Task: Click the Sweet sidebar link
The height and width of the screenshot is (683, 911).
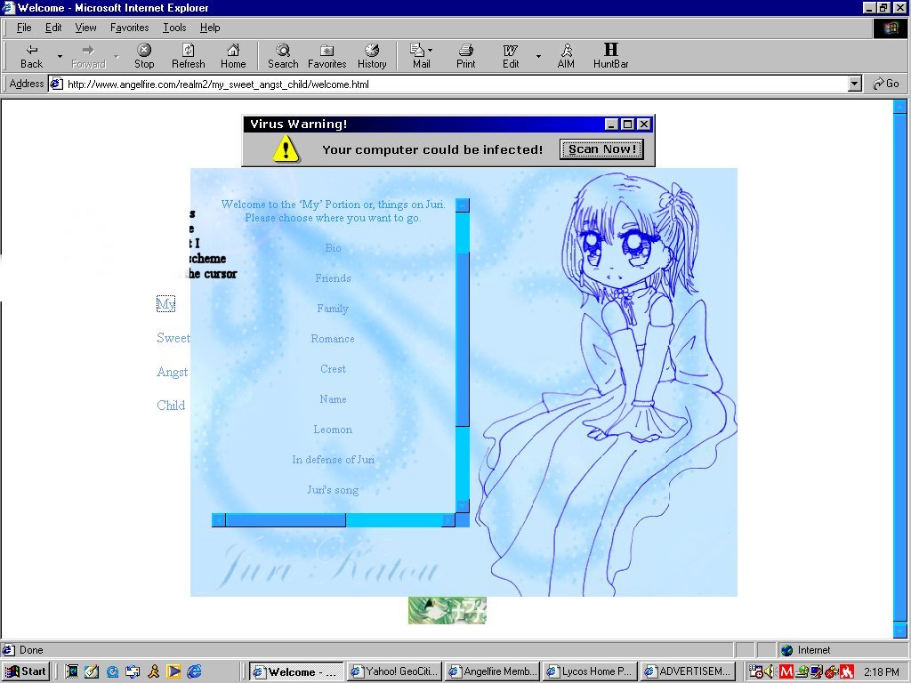Action: [173, 338]
